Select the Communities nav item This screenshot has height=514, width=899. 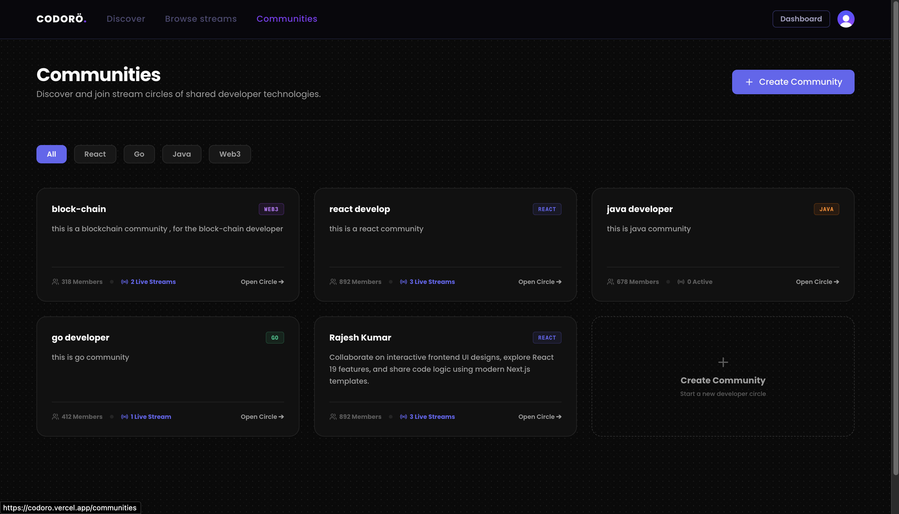(287, 19)
